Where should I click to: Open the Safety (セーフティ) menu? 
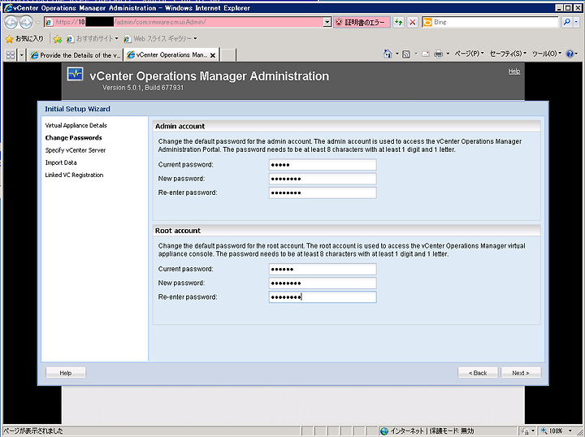point(508,54)
